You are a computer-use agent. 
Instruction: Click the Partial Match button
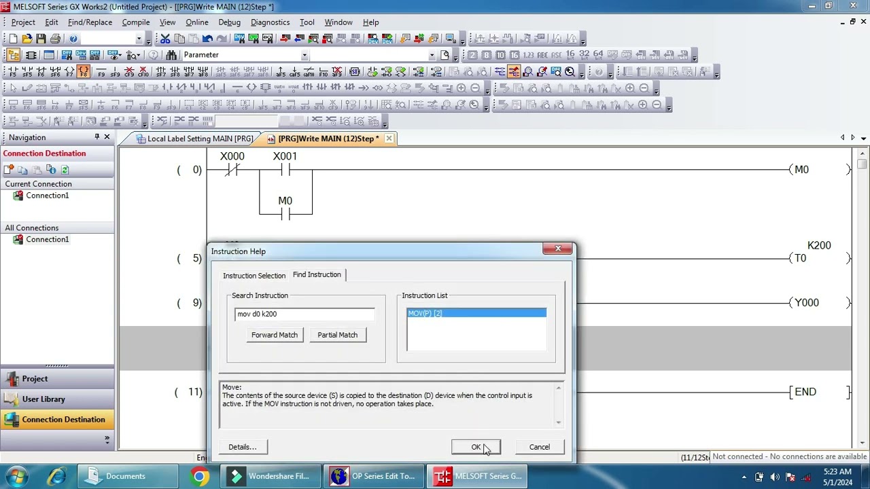click(337, 335)
